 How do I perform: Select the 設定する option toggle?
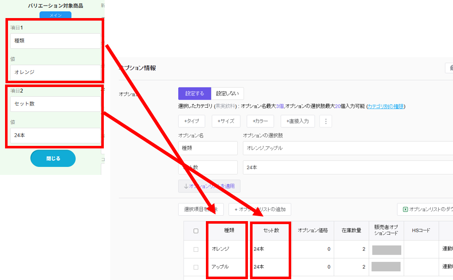[195, 94]
